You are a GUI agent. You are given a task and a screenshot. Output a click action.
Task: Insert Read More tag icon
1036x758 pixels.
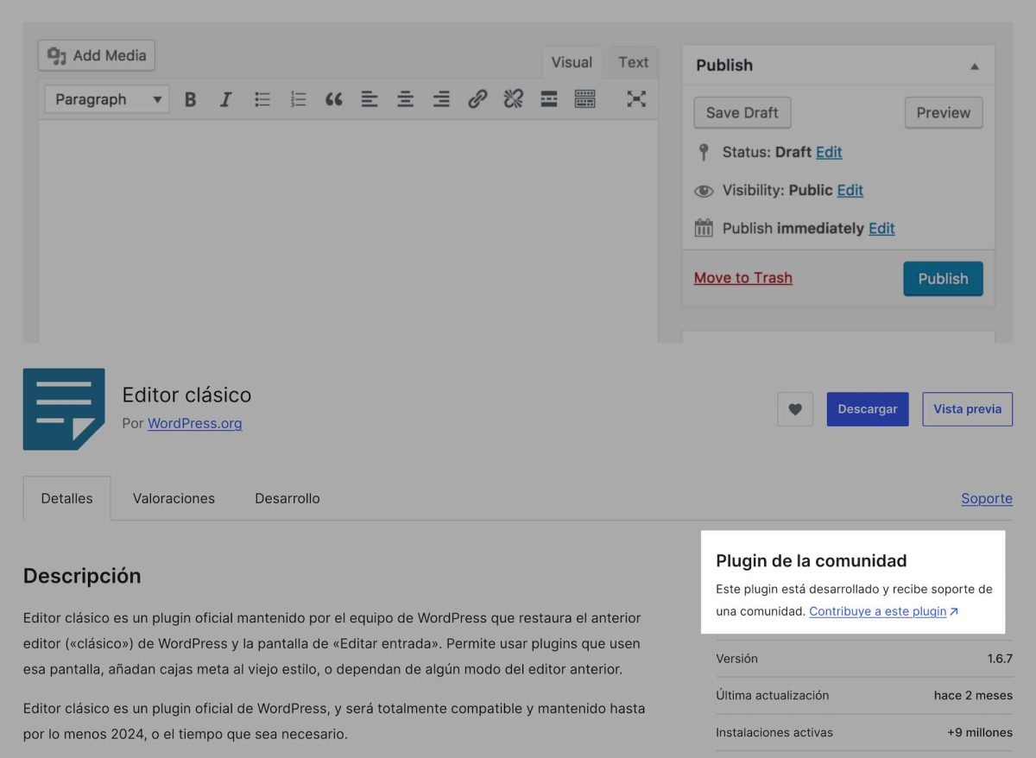tap(549, 99)
